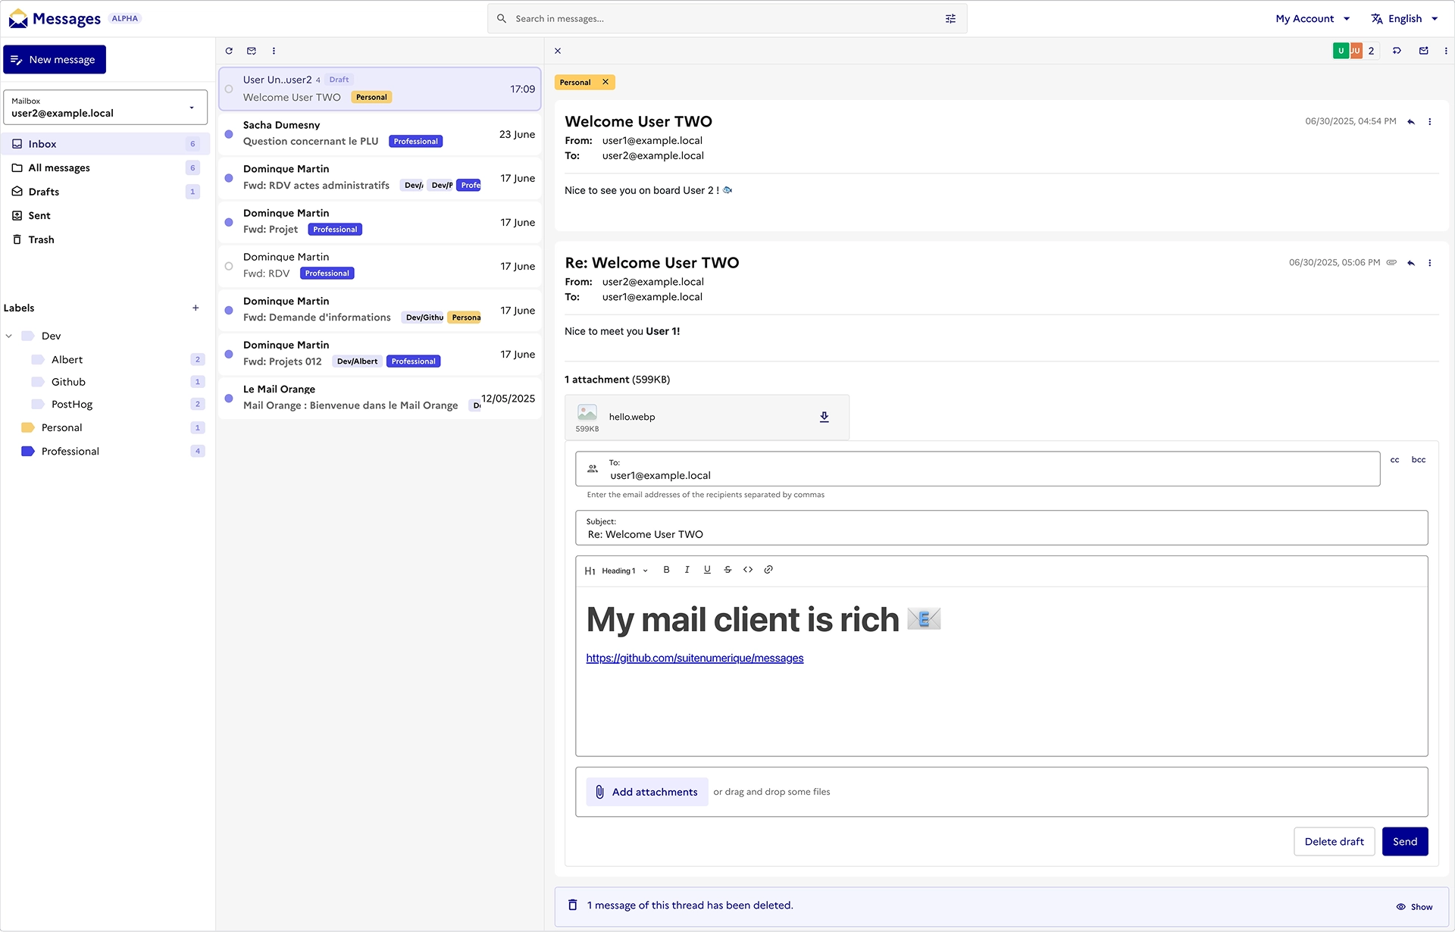Mark the Fwd: RDV message as read
1455x932 pixels.
[x=229, y=266]
